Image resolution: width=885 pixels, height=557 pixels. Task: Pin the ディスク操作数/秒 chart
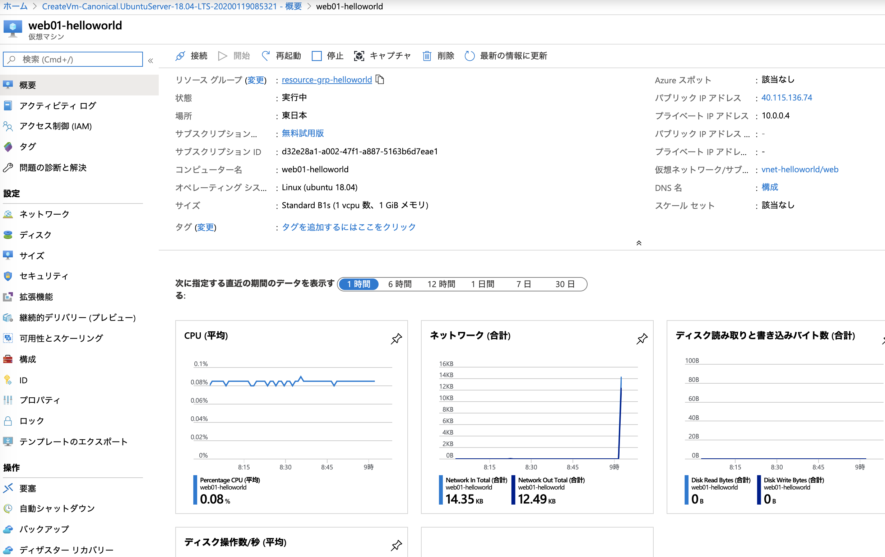pos(396,545)
